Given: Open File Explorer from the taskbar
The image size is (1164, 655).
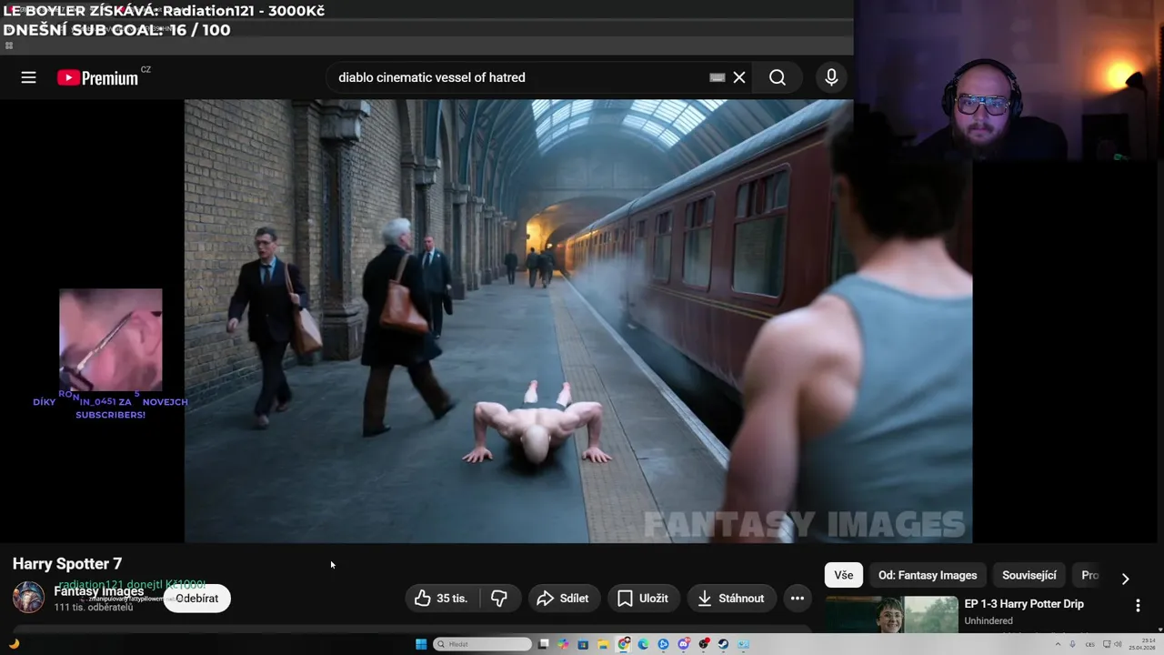Looking at the screenshot, I should tap(603, 644).
